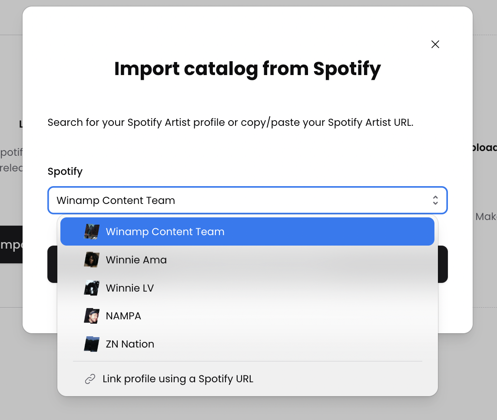Click the Spotify artist search field

point(235,200)
